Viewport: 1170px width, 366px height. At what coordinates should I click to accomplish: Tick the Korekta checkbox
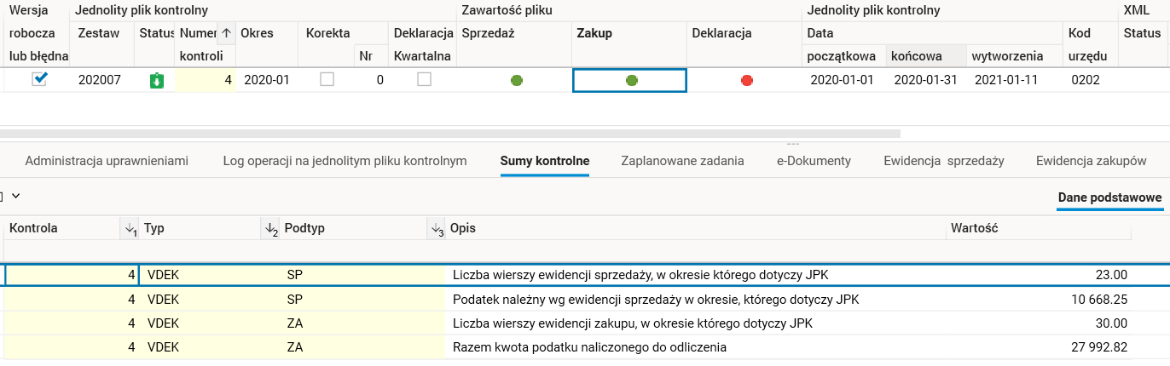[x=327, y=79]
